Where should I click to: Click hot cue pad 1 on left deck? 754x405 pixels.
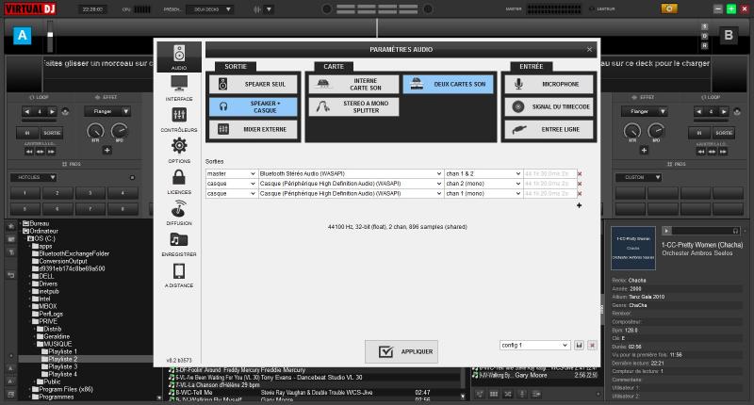point(25,194)
